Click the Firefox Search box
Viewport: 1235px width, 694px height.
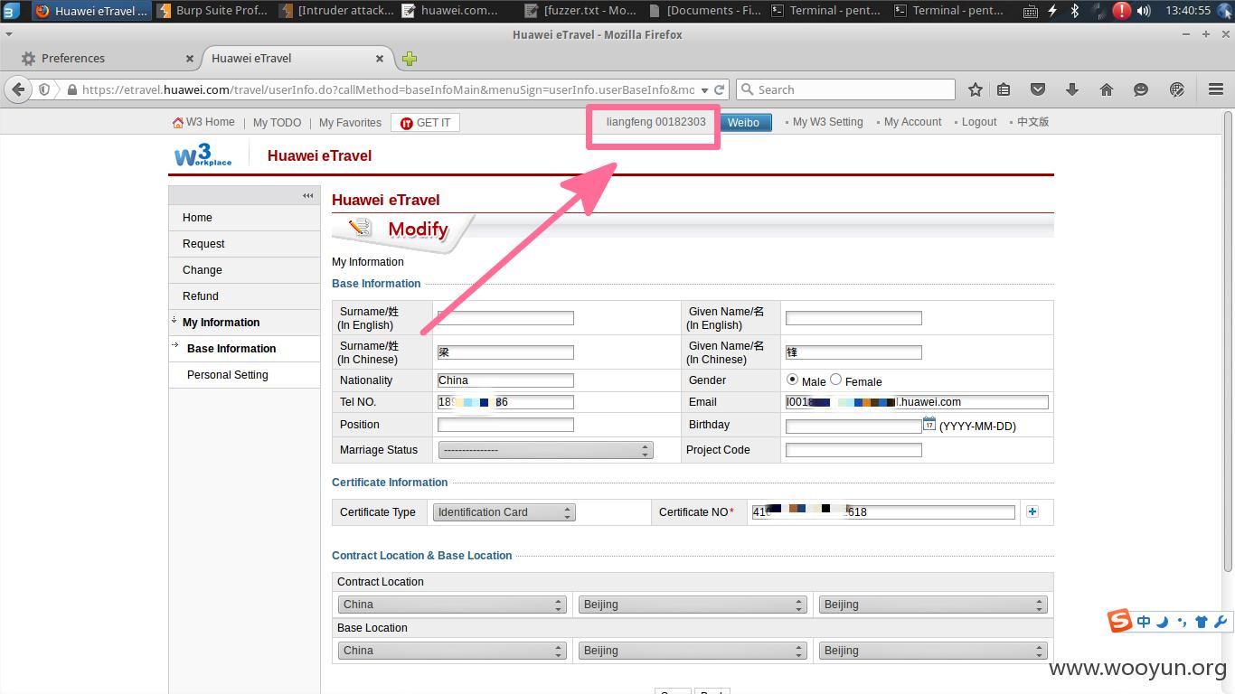[845, 89]
